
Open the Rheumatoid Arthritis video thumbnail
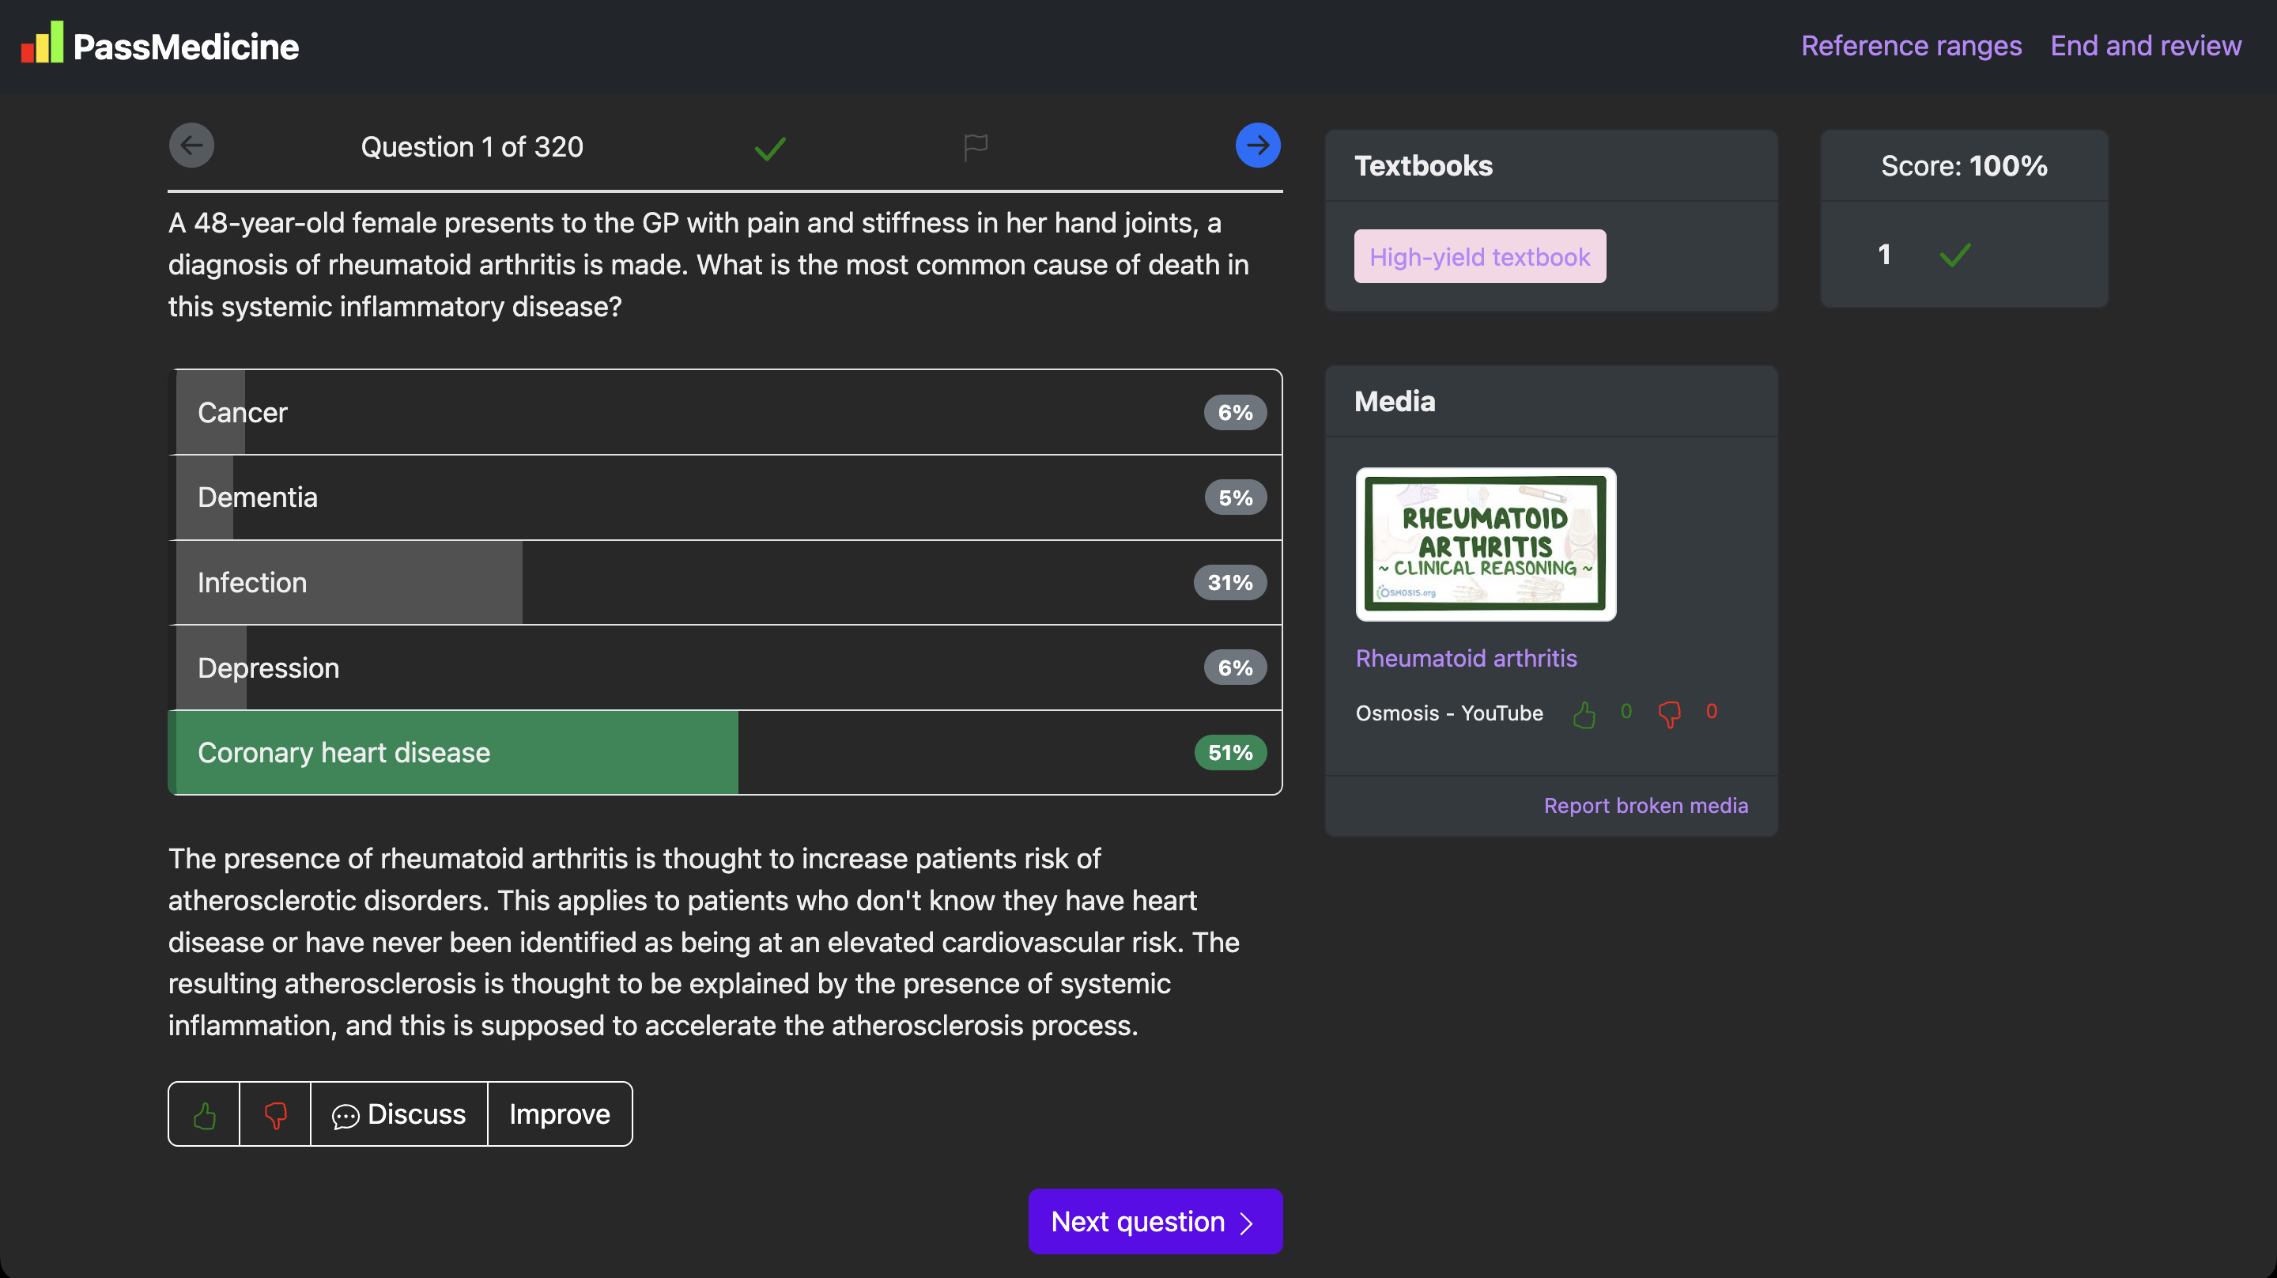click(x=1485, y=544)
